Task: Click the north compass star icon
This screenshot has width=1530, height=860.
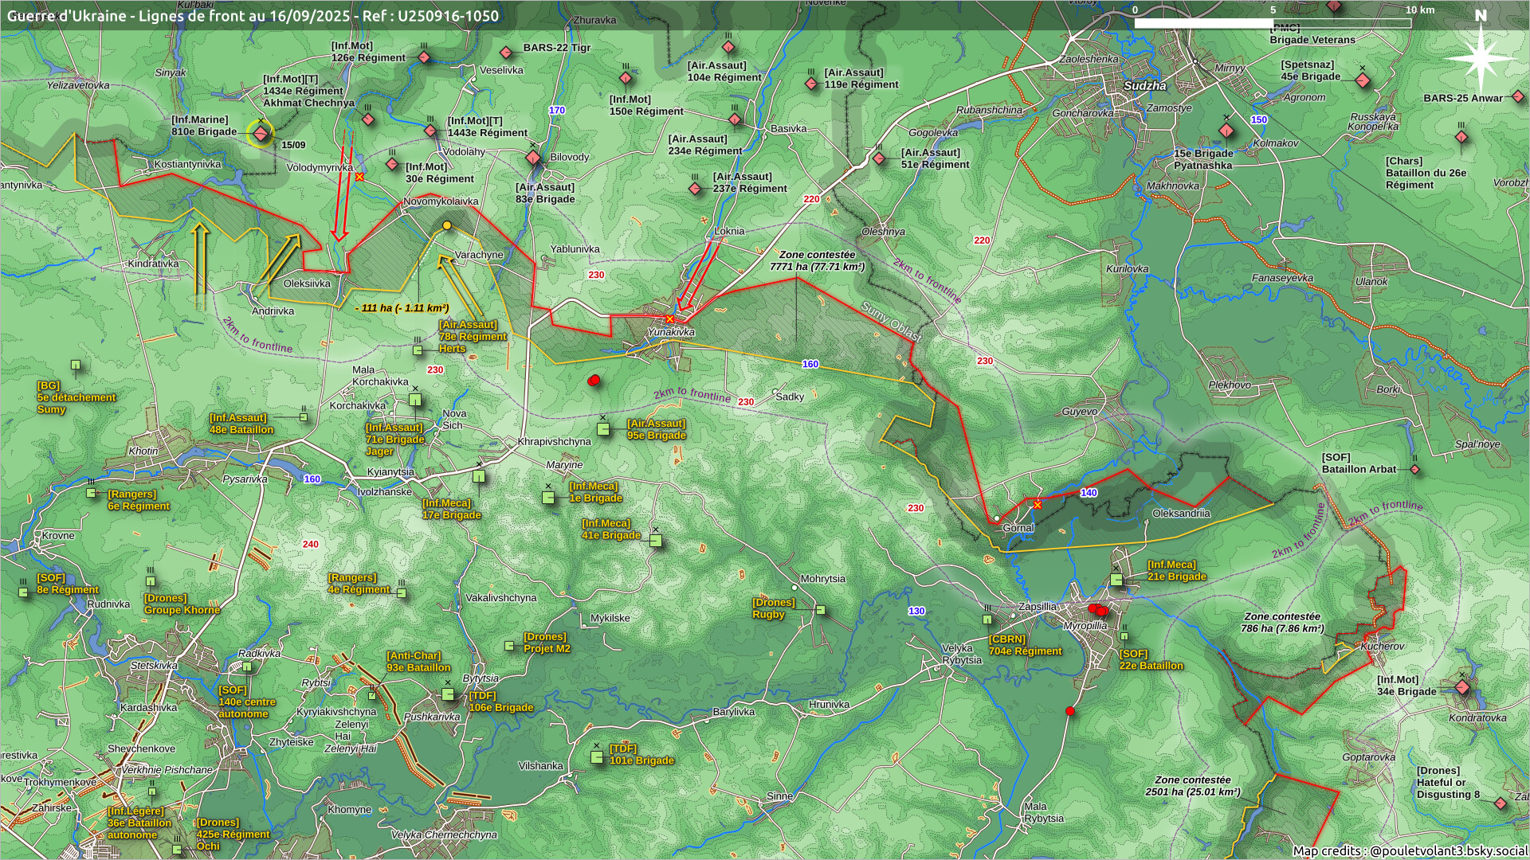Action: coord(1480,57)
